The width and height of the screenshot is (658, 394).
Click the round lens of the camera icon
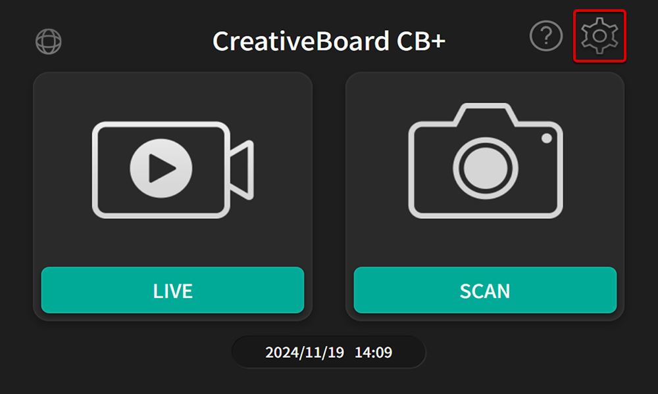tap(486, 168)
